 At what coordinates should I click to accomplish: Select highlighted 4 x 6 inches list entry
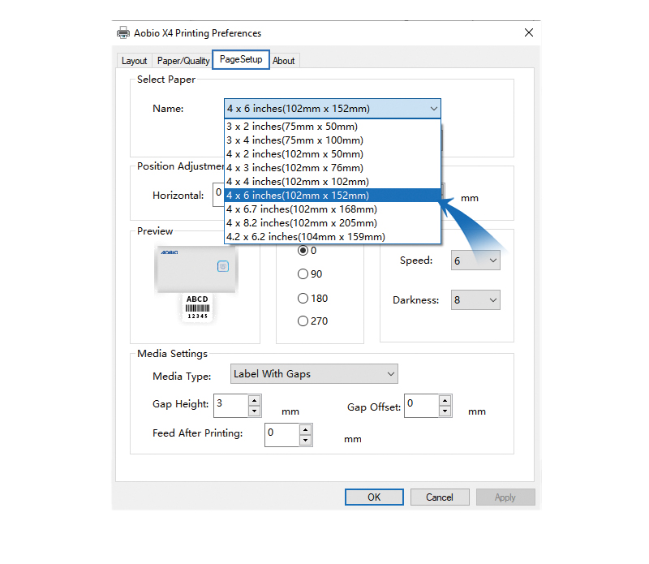[333, 195]
